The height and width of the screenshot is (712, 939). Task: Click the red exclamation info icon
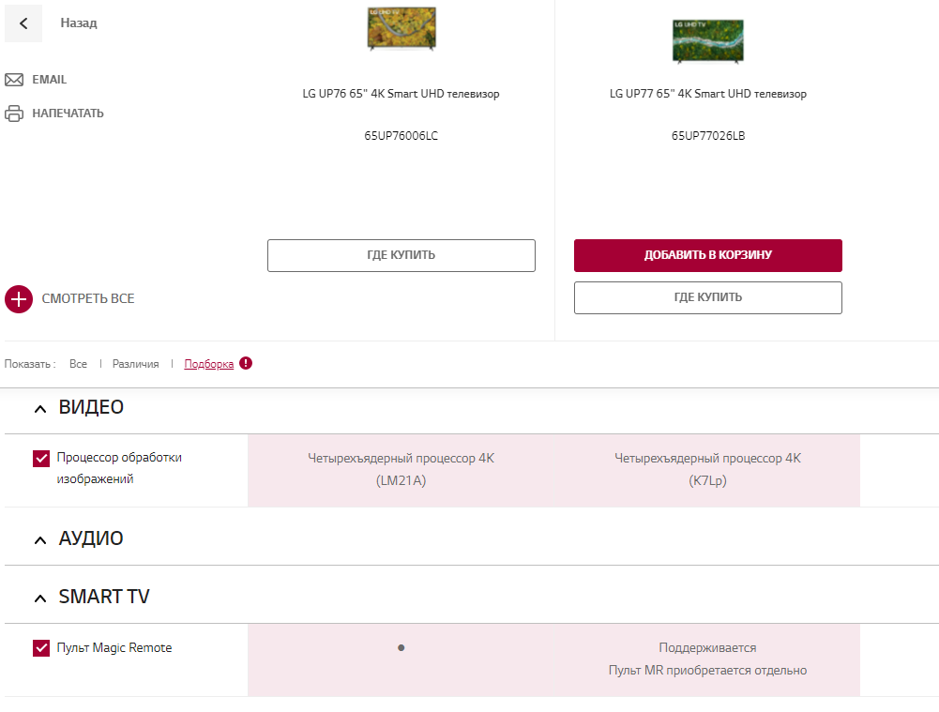(246, 363)
